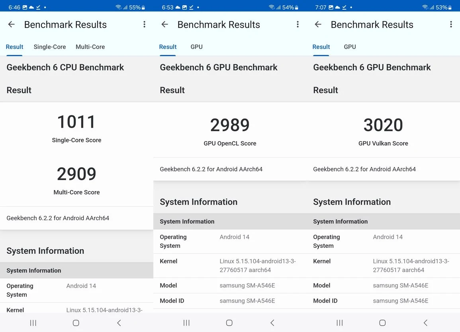Tap home icon under CPU benchmark screen
Screen dimensions: 460x332
(76, 322)
